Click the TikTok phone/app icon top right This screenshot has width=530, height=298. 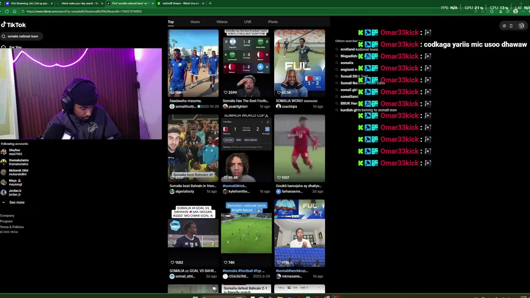[511, 26]
